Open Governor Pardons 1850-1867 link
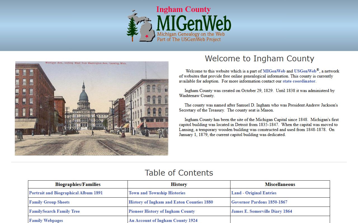 [259, 202]
